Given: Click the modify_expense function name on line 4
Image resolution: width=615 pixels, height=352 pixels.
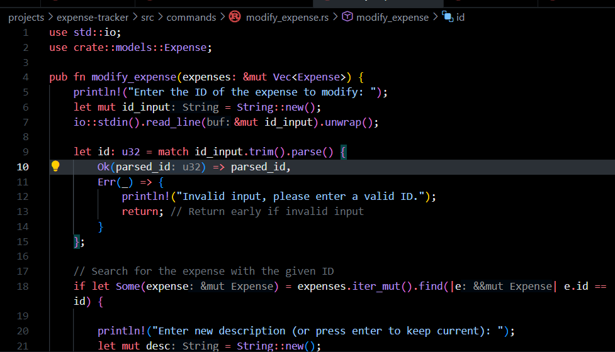Looking at the screenshot, I should coord(133,77).
